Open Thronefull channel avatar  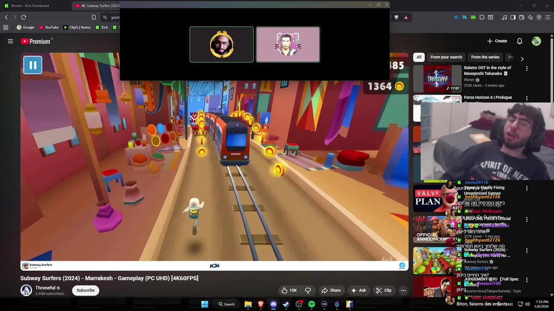click(x=26, y=290)
